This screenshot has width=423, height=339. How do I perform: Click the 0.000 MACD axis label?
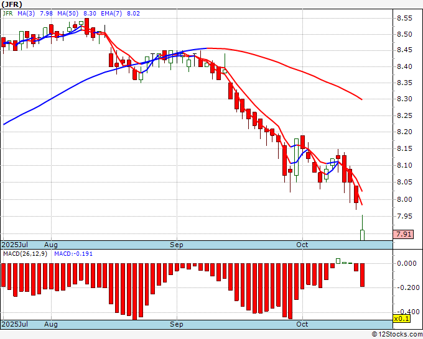click(x=407, y=263)
